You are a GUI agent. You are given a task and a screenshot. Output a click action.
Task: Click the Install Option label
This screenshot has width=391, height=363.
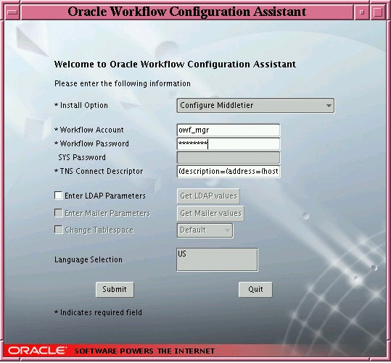coord(81,105)
